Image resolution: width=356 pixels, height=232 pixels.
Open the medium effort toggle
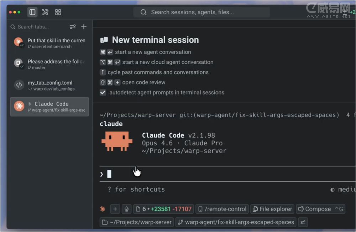pyautogui.click(x=343, y=189)
